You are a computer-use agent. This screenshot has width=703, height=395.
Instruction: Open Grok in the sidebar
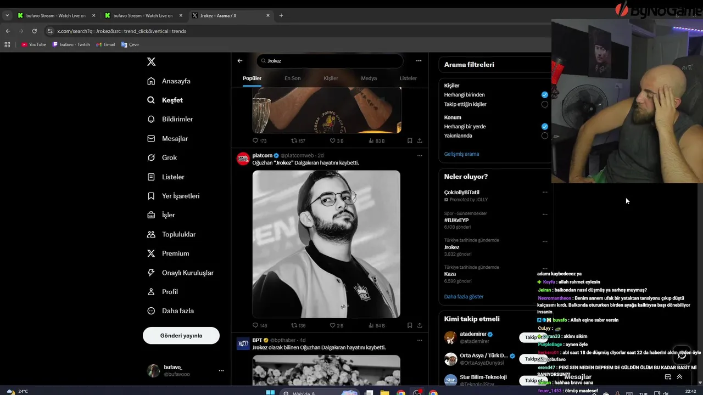[162, 157]
